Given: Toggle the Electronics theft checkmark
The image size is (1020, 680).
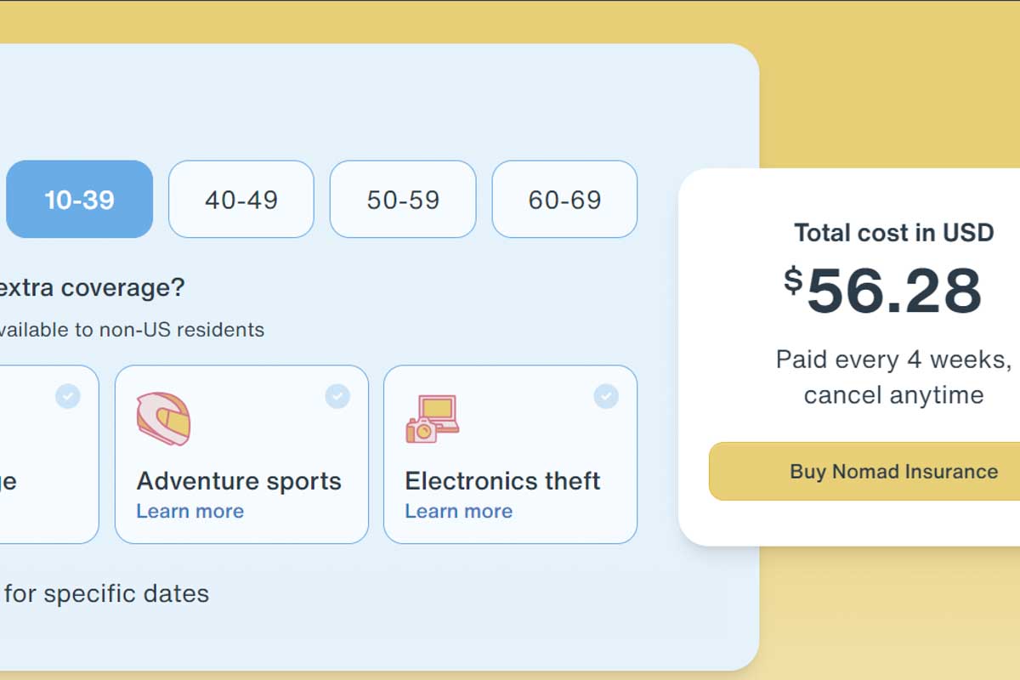Looking at the screenshot, I should 606,396.
